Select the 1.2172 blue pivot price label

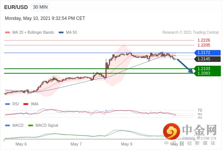click(207, 52)
